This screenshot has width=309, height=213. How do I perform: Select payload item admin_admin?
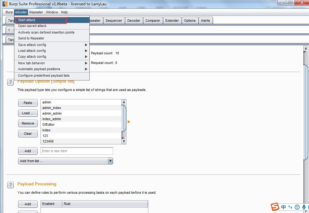coord(81,113)
